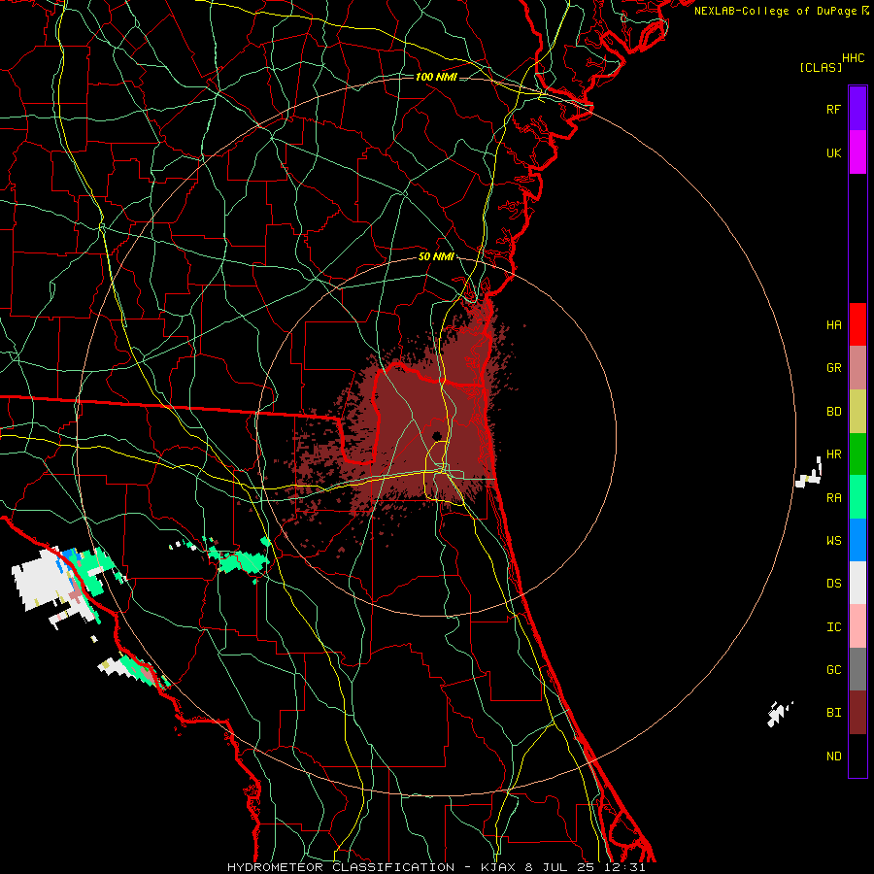Click the UK magenta legend swatch
Image resolution: width=874 pixels, height=874 pixels.
click(x=857, y=152)
